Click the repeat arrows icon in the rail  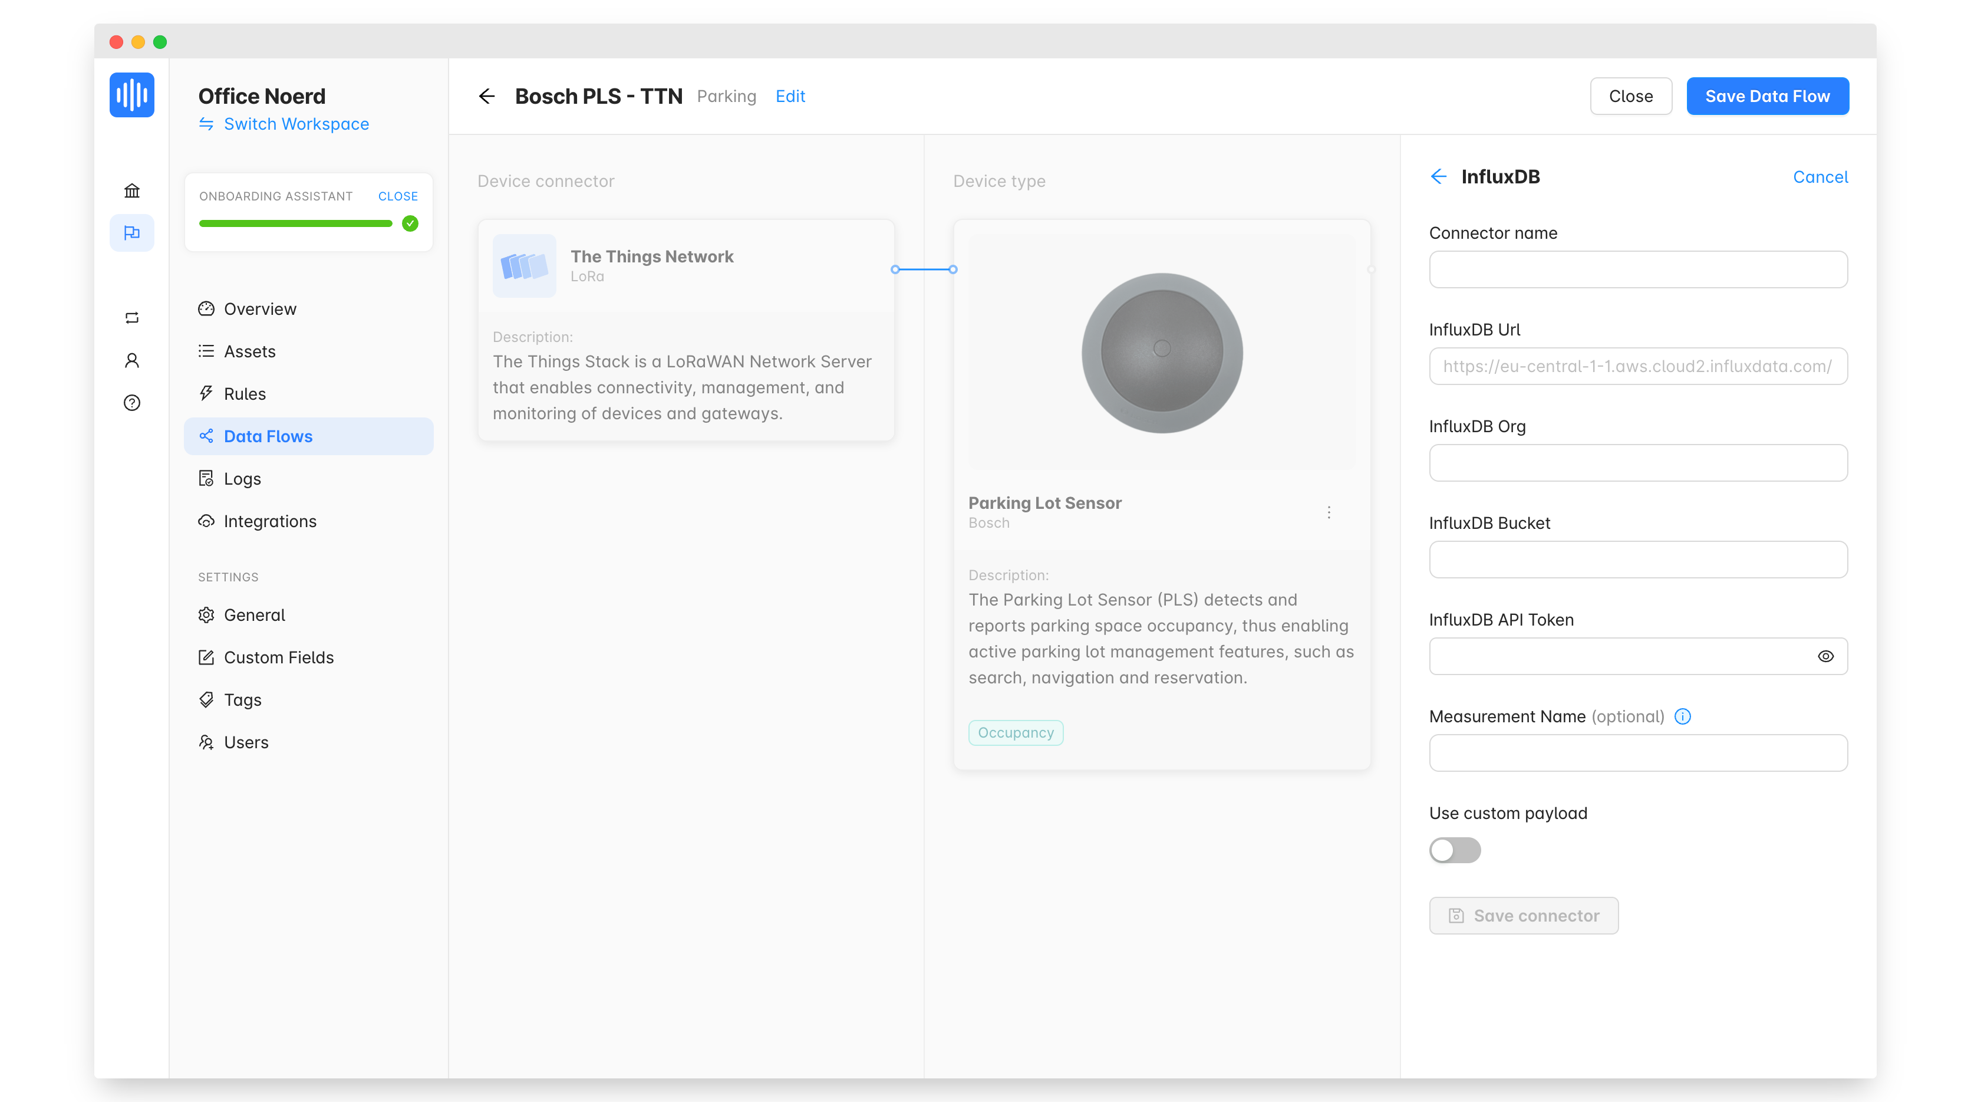pos(131,318)
